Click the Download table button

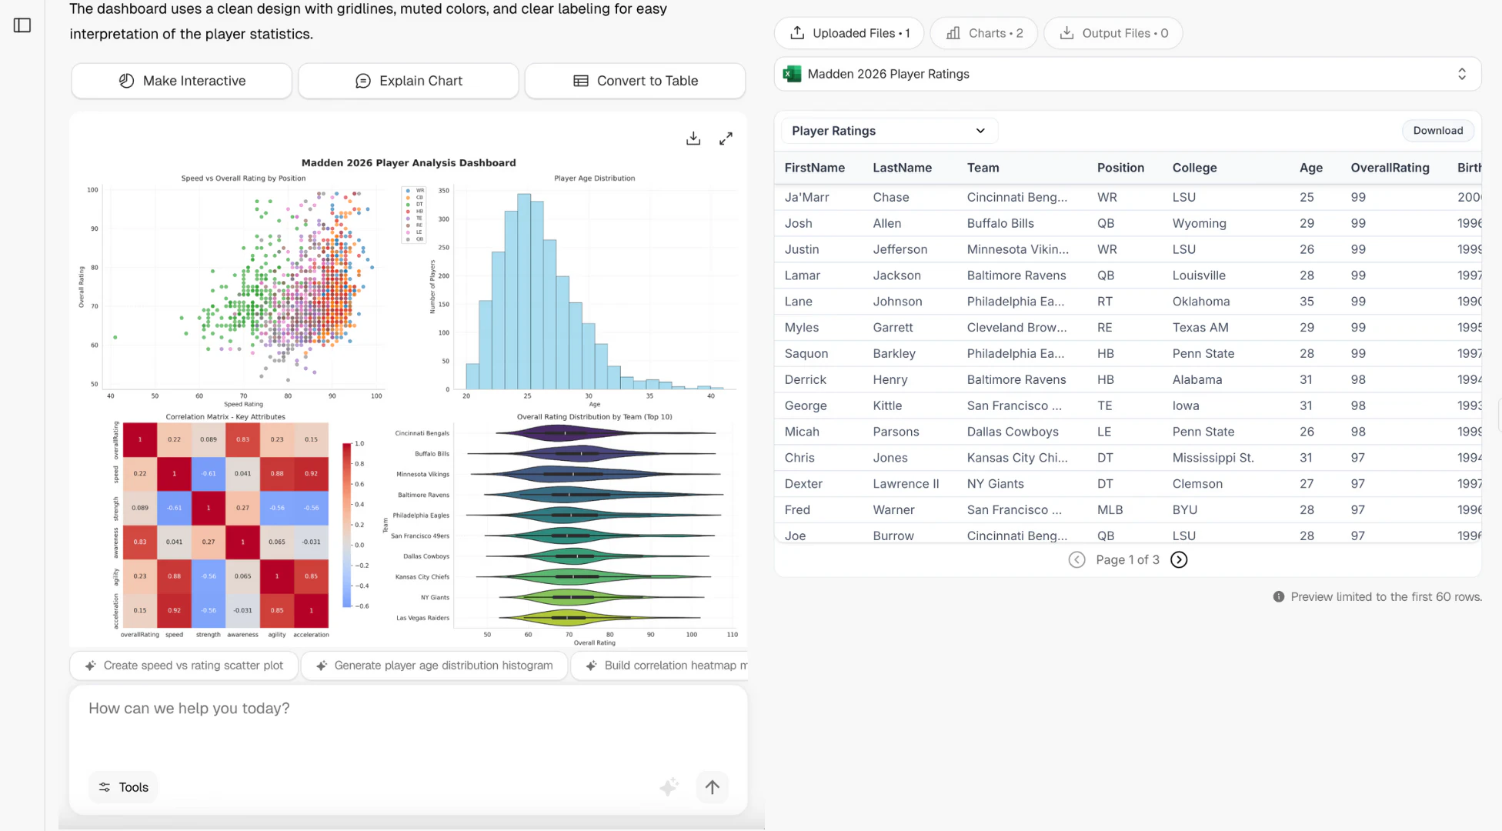(1437, 131)
